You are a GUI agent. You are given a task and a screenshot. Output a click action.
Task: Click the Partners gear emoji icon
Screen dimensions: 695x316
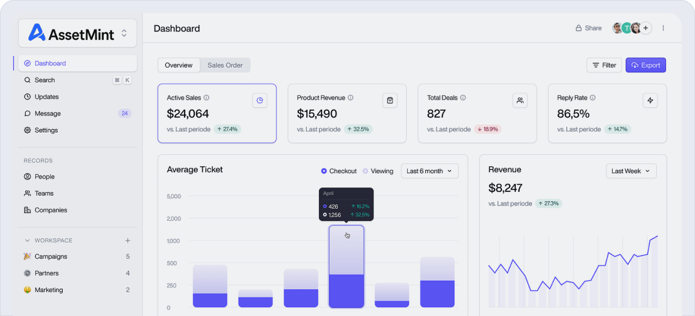point(27,273)
